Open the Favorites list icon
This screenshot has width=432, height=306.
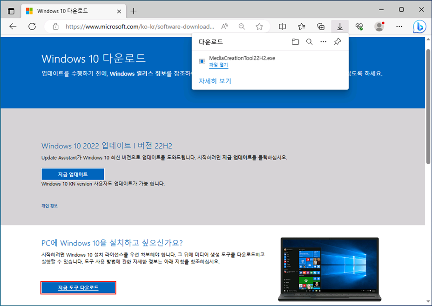(301, 27)
